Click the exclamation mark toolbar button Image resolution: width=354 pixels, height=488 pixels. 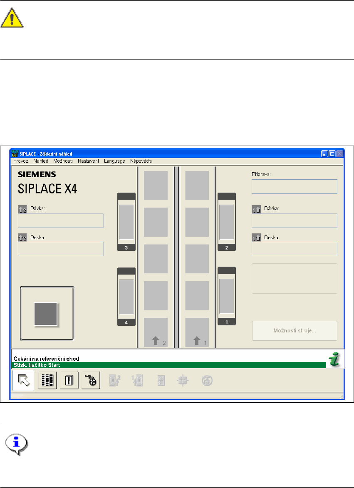[x=69, y=380]
